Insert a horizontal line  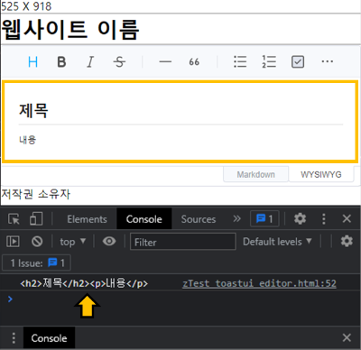[165, 62]
